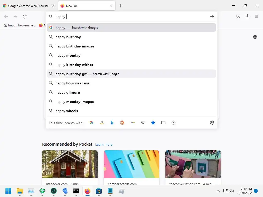Screen dimensions: 263x197
Task: Go forward to the next page
Action: (15, 17)
